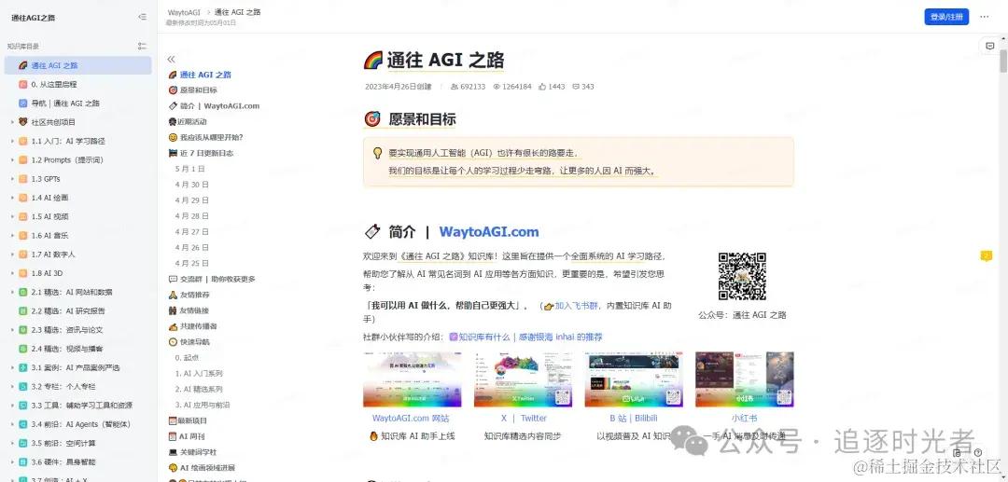Open the B 站 Bilibili preview thumbnail
This screenshot has width=1008, height=482.
click(x=634, y=379)
